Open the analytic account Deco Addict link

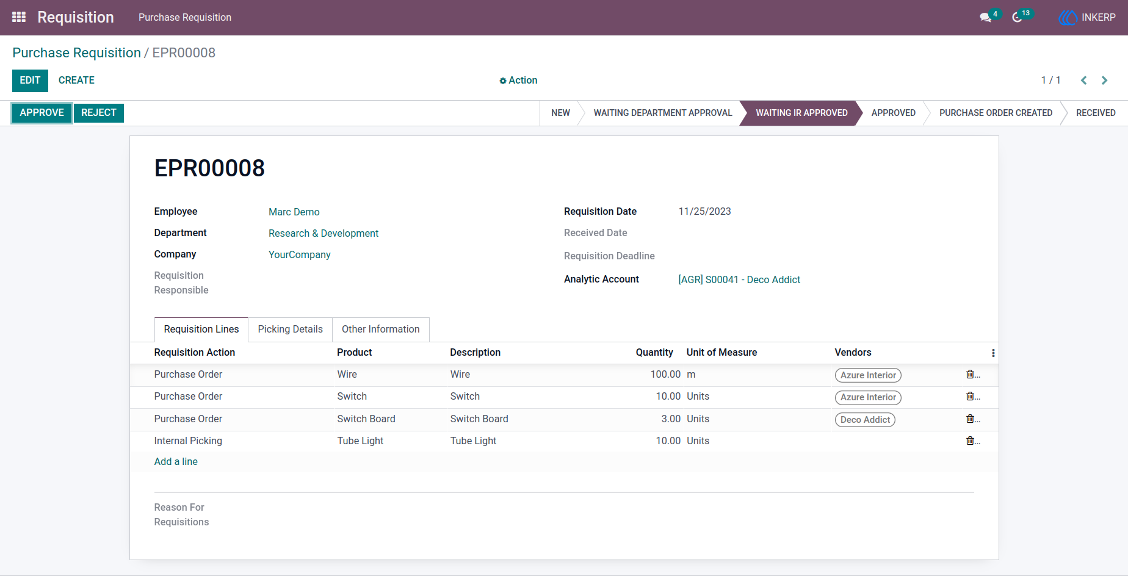click(739, 279)
